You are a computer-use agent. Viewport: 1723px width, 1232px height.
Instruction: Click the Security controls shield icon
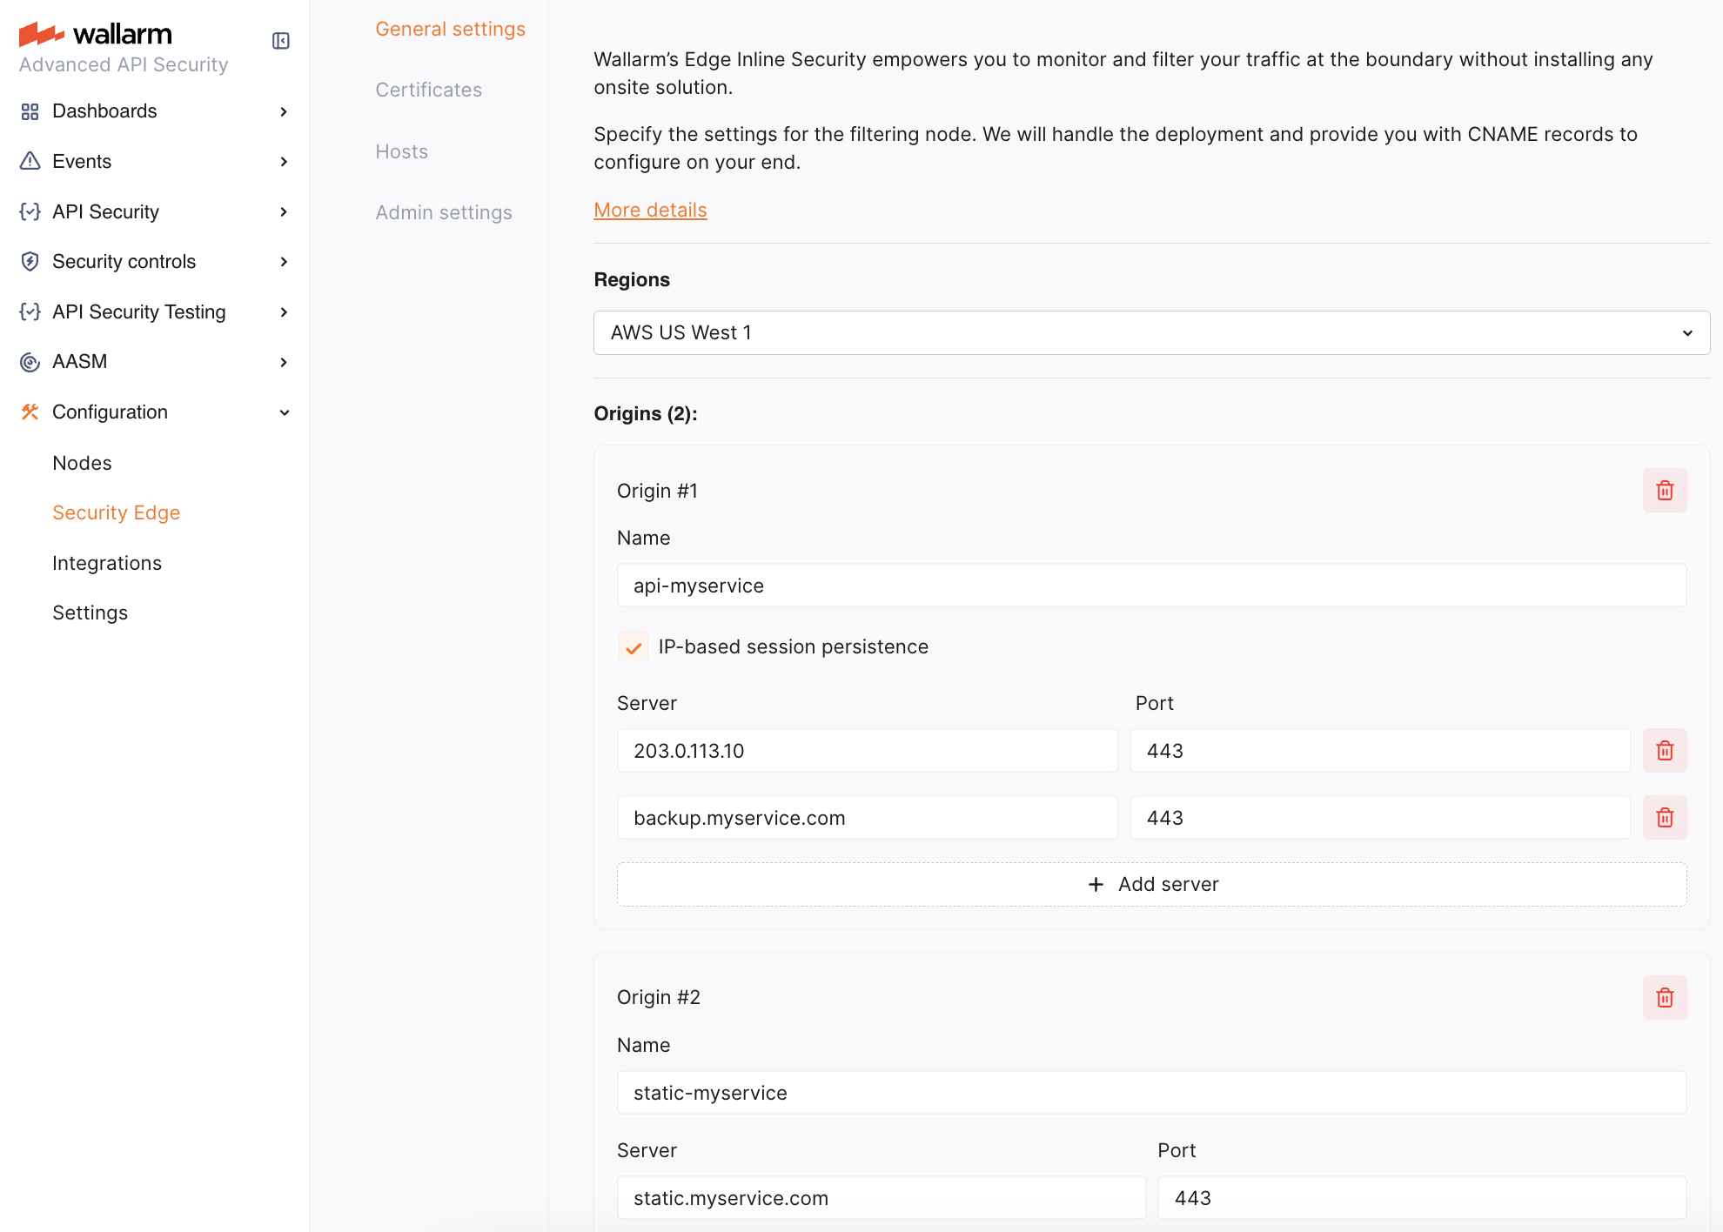click(x=30, y=262)
